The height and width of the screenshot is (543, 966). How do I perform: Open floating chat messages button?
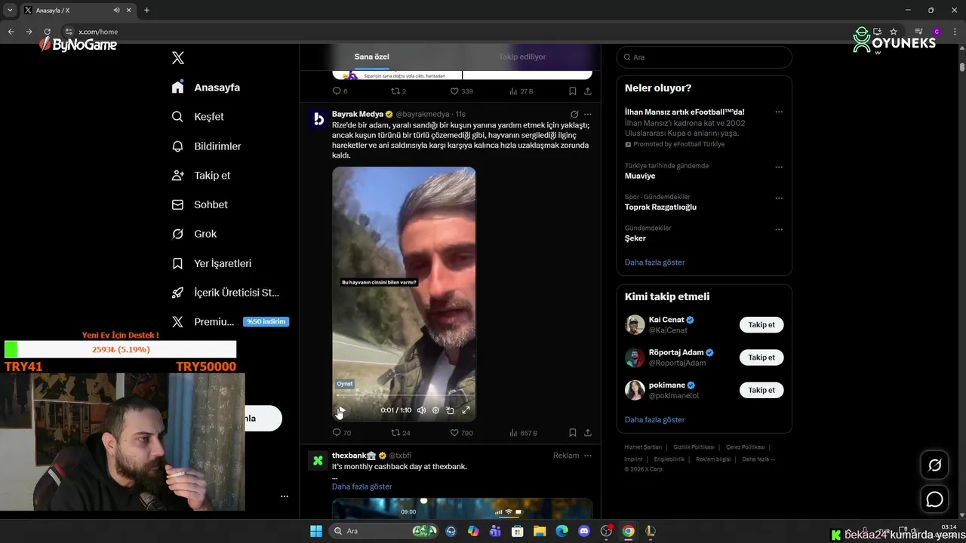tap(934, 499)
